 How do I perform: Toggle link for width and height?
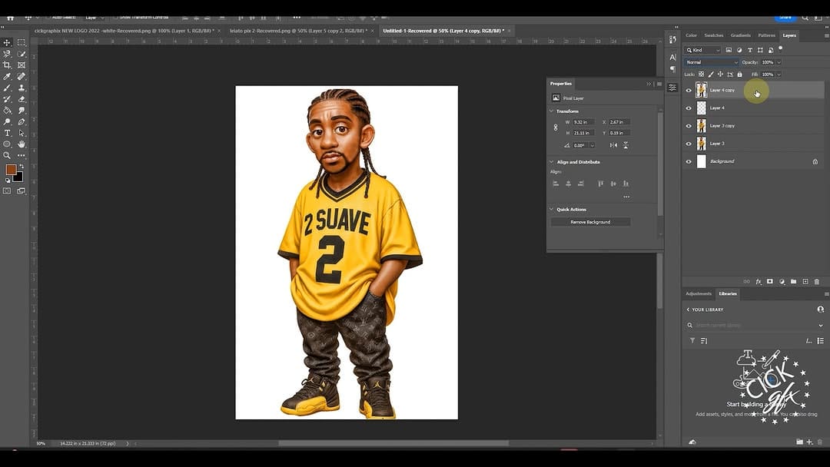556,128
